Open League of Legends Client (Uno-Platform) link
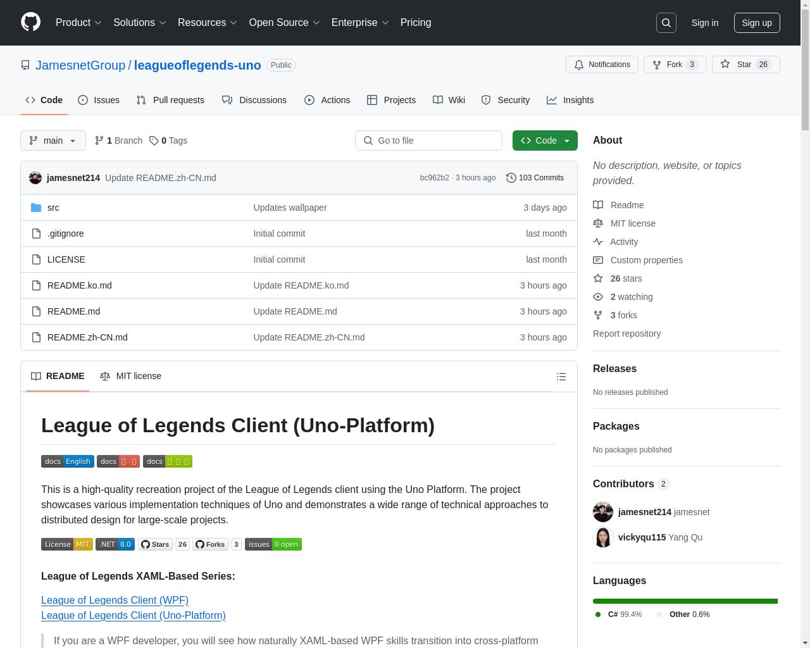This screenshot has height=648, width=810. [133, 615]
